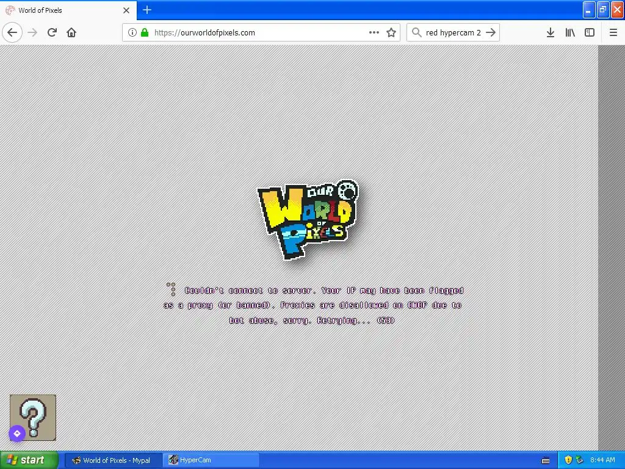Screen dimensions: 625x469
Task: Click the network tray icon
Action: point(580,460)
